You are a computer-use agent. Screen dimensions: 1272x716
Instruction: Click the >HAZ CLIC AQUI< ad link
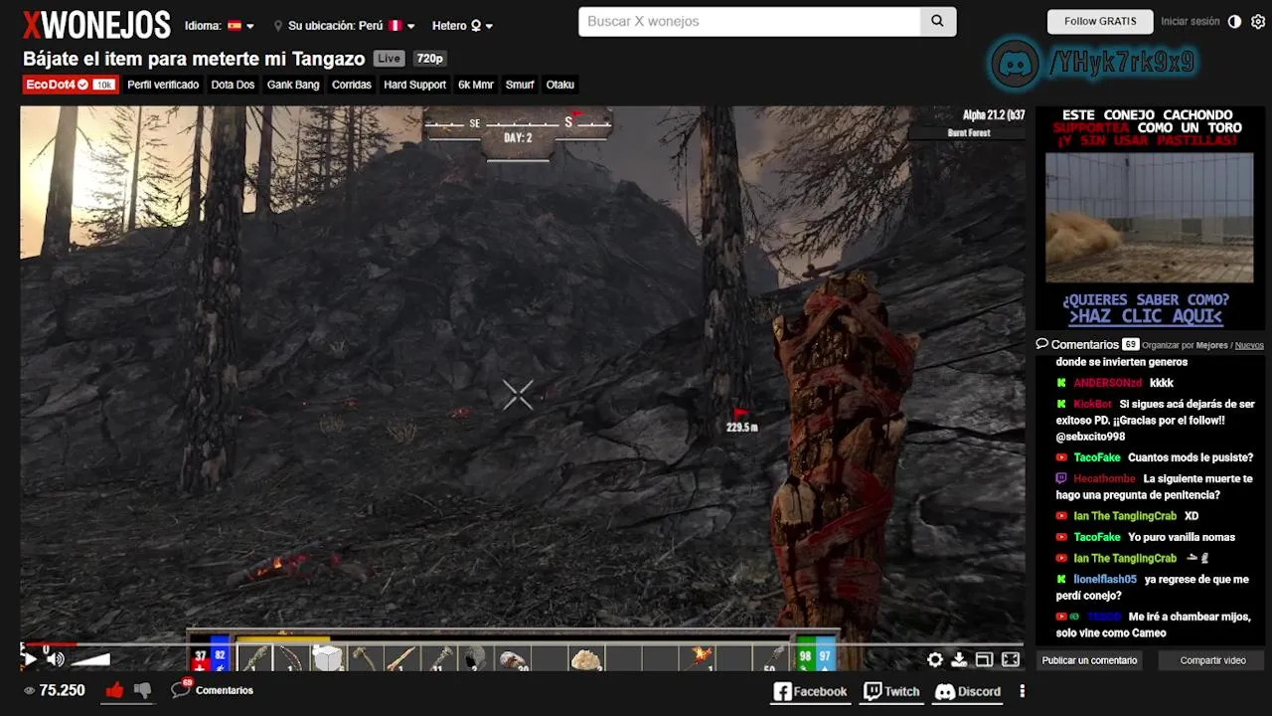click(x=1146, y=316)
